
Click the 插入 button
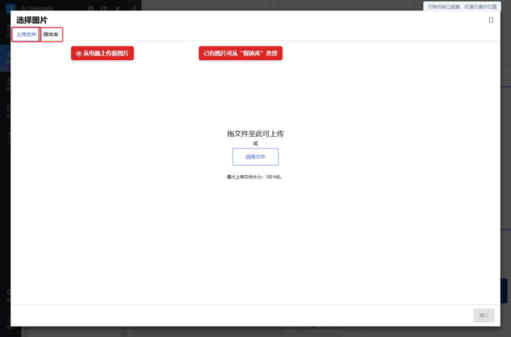(484, 316)
